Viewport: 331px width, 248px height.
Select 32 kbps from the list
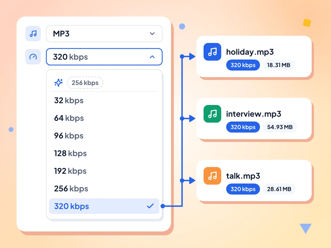[104, 100]
